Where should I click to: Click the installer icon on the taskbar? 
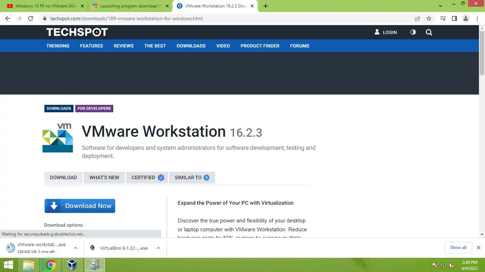point(94,265)
